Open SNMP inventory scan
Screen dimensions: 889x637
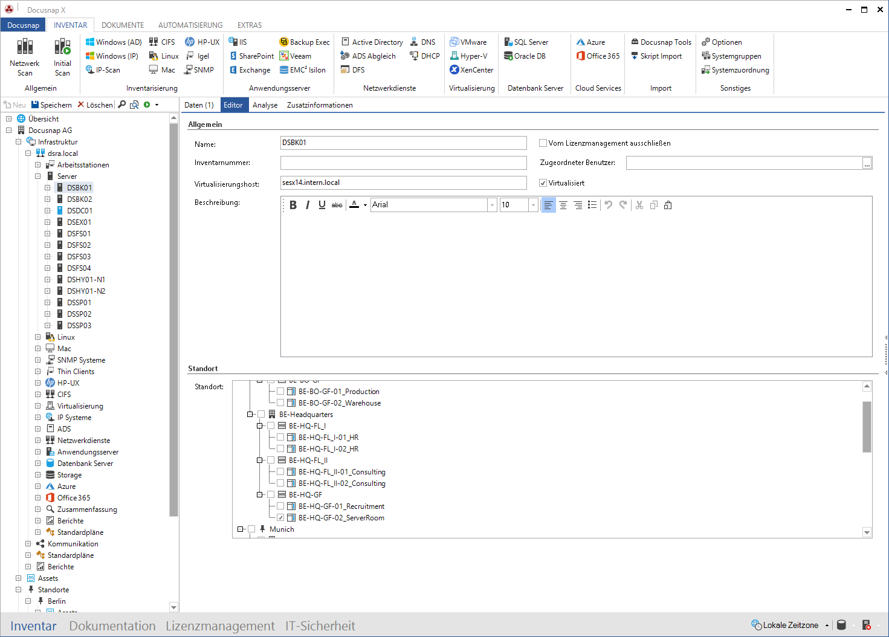point(199,70)
